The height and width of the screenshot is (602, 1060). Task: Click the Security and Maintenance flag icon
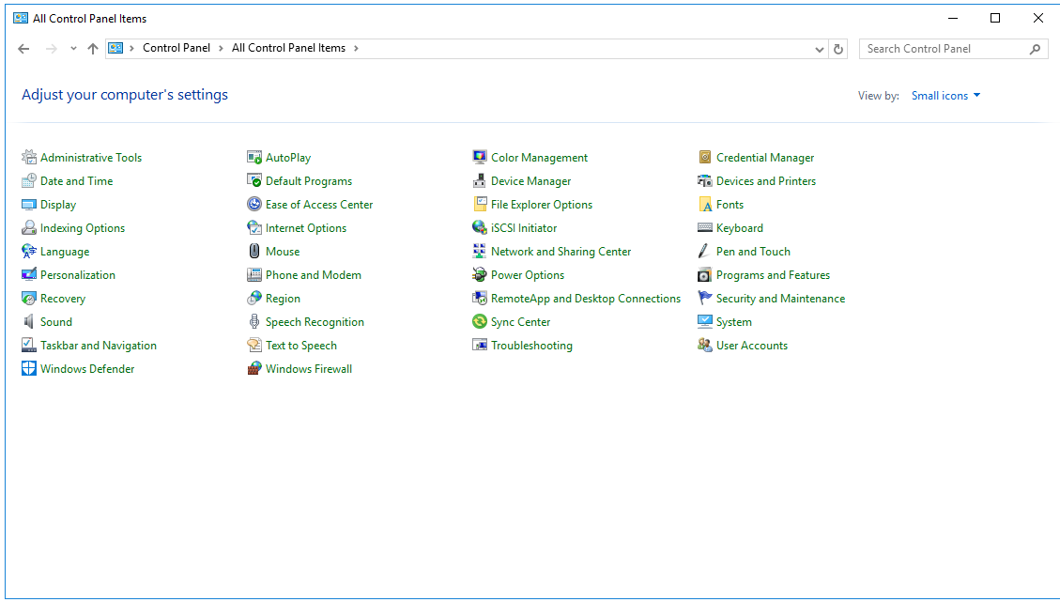click(705, 299)
